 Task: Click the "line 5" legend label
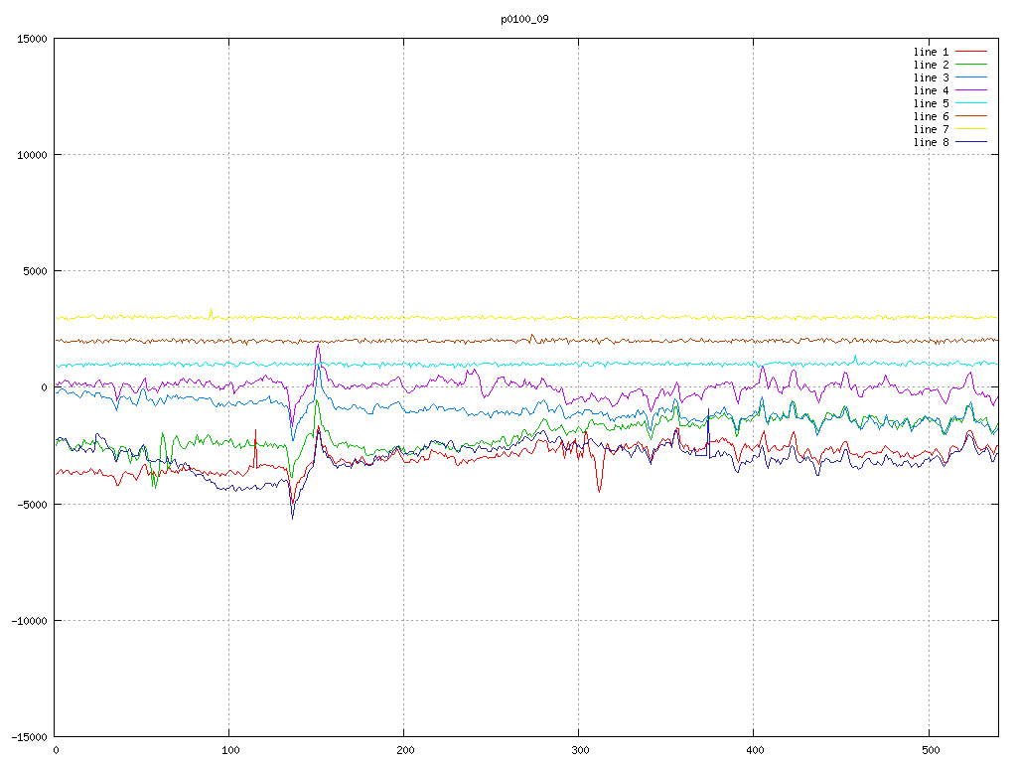coord(931,103)
